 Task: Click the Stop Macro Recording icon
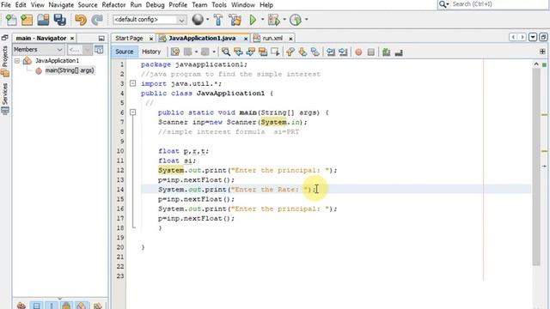(370, 51)
